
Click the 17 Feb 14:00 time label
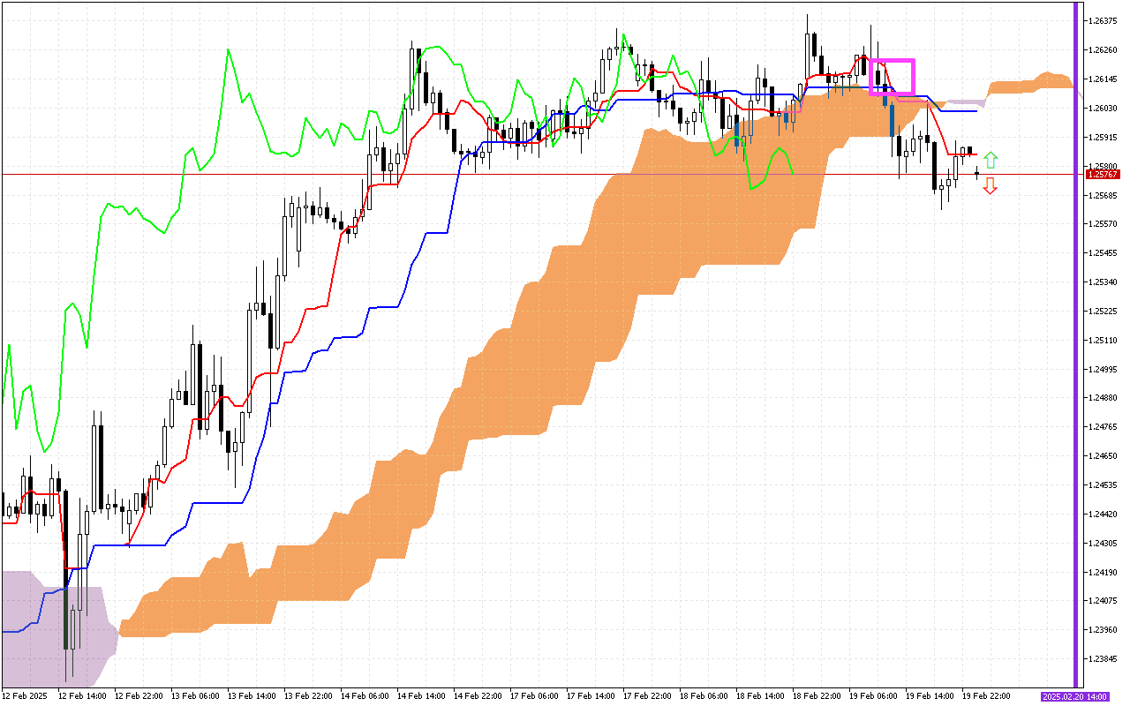tap(591, 696)
